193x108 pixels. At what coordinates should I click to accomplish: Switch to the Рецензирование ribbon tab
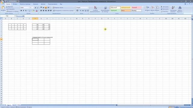coord(53,4)
